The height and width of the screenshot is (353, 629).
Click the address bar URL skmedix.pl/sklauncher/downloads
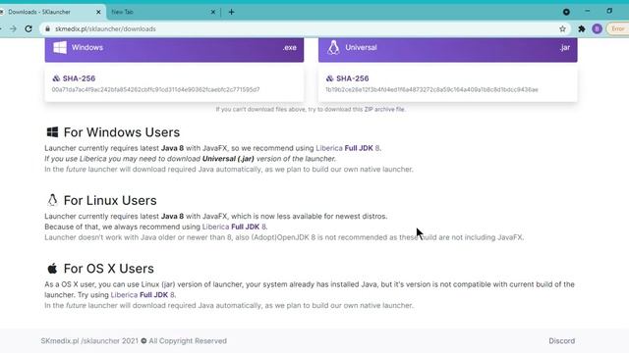point(105,28)
